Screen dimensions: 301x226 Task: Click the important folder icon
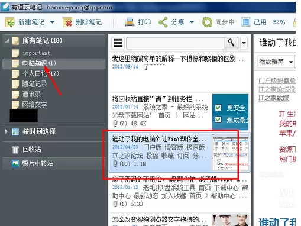[x=15, y=53]
